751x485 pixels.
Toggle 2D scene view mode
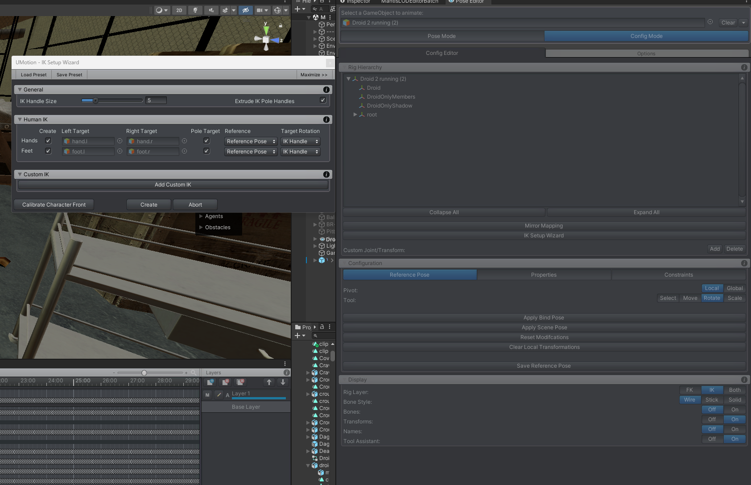[179, 10]
